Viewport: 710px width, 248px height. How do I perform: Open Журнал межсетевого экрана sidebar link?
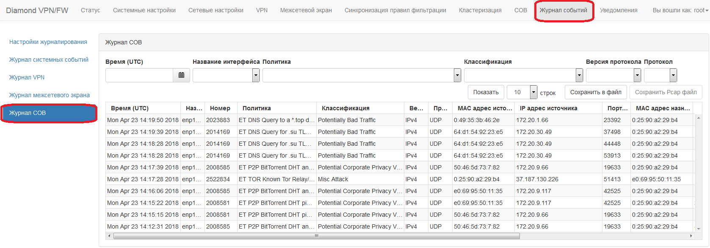pos(50,95)
